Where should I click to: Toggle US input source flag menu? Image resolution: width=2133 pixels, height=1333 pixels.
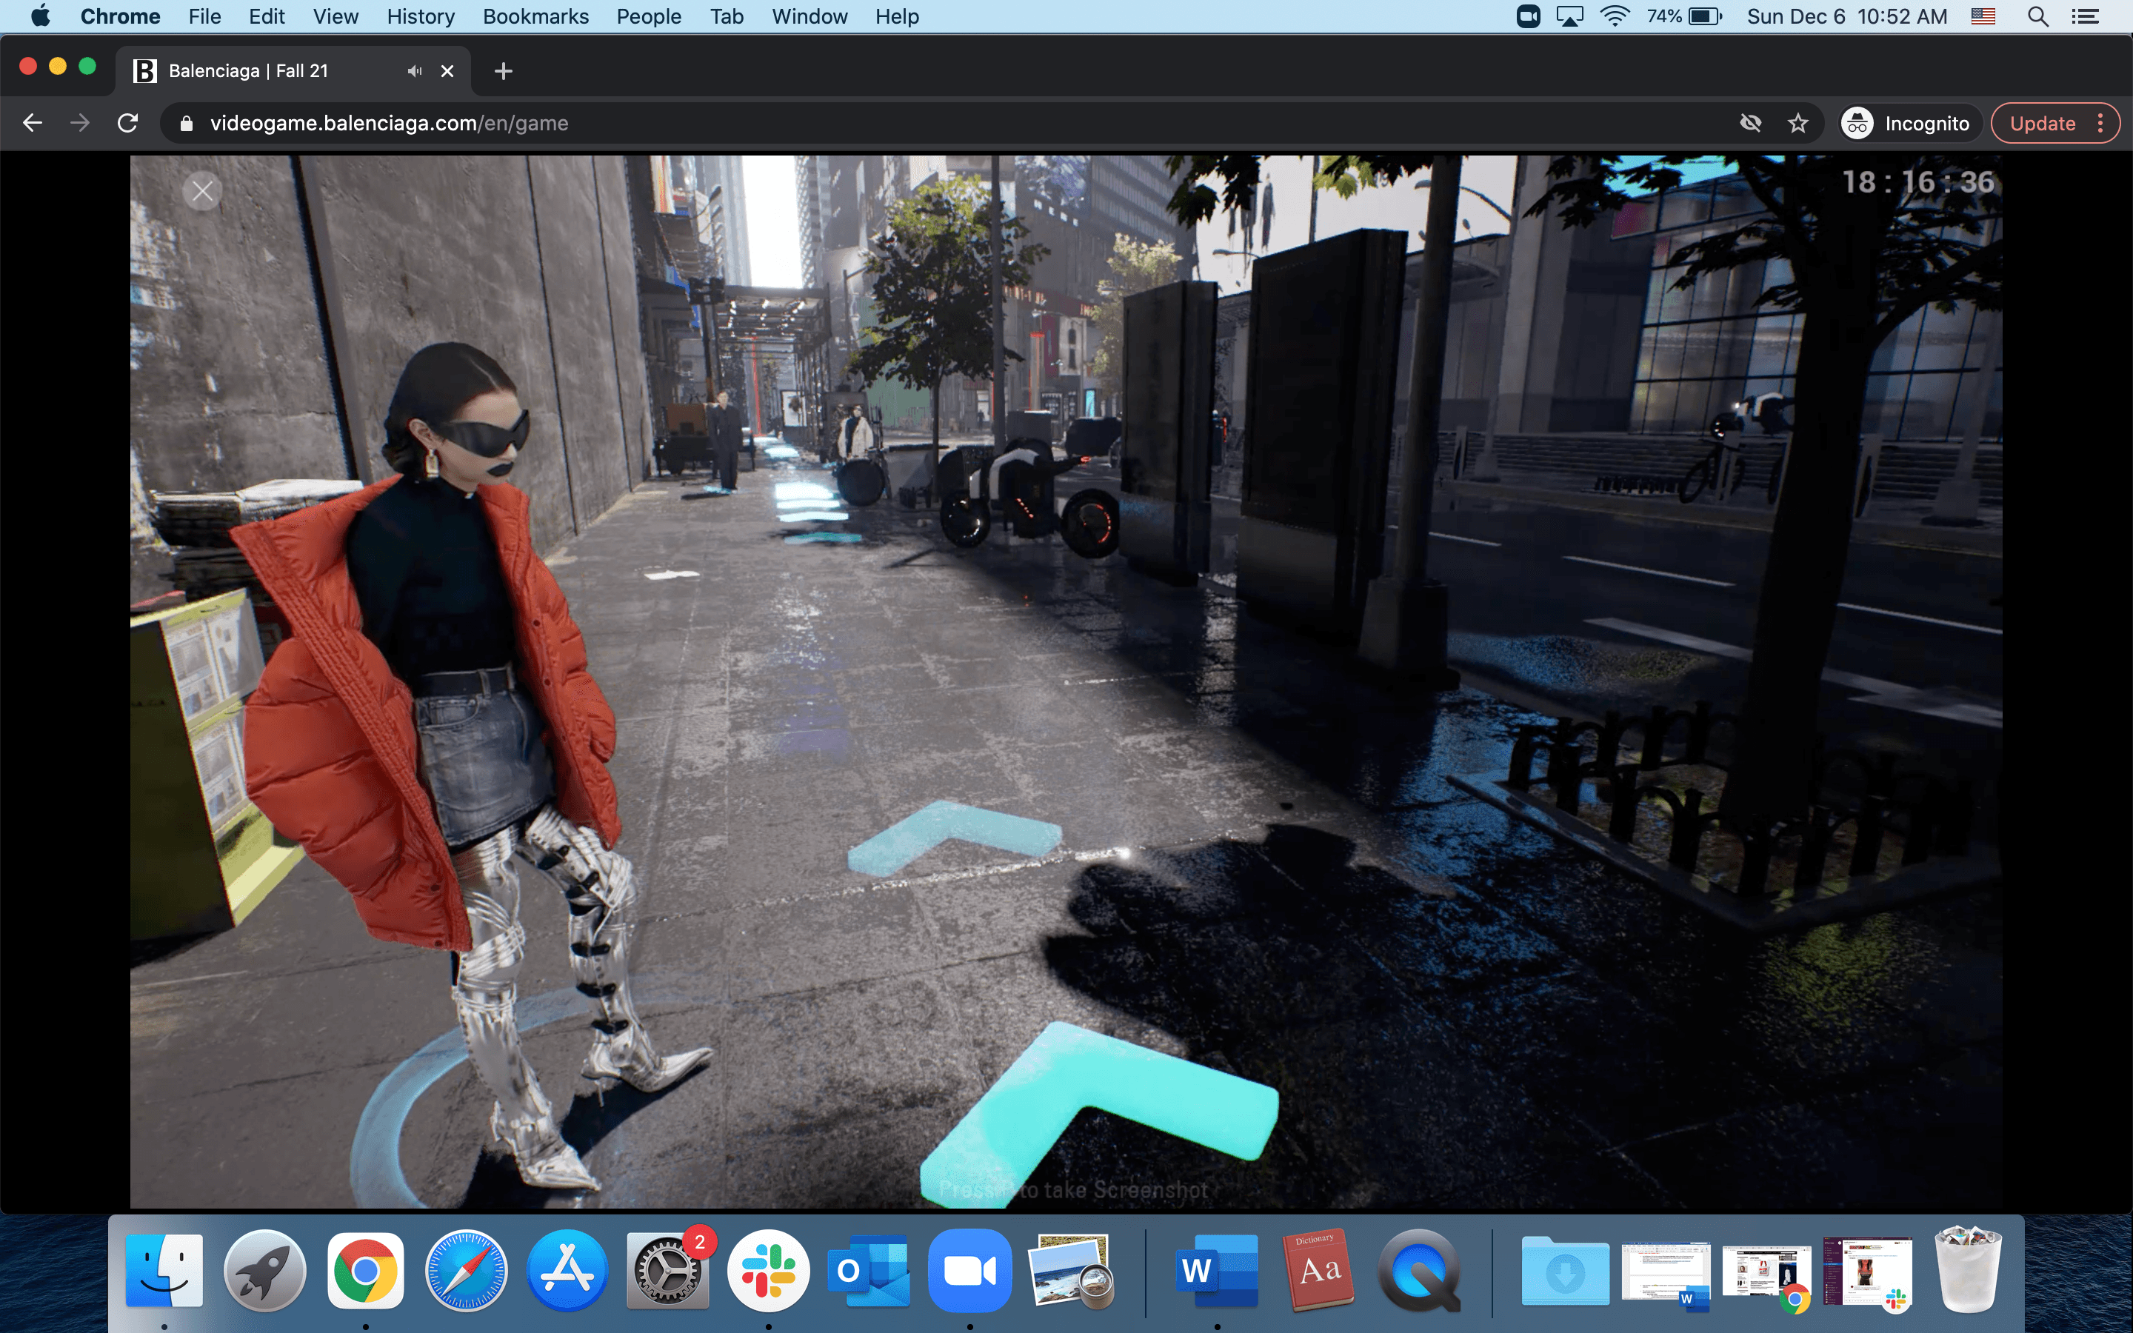click(x=1983, y=17)
